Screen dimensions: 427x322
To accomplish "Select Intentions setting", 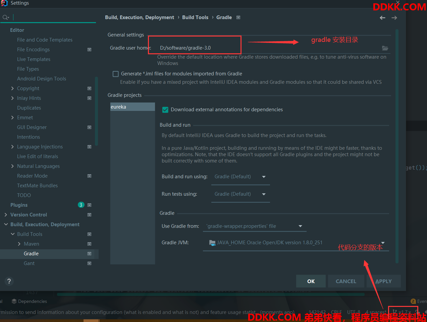I will [29, 137].
